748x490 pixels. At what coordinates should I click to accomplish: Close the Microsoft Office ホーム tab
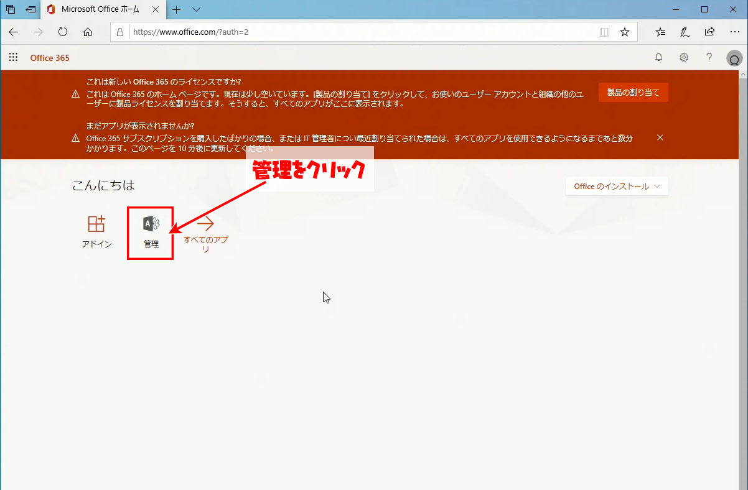click(x=156, y=9)
